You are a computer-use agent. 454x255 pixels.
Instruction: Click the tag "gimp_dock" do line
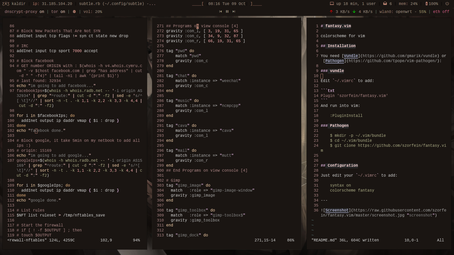point(187,235)
